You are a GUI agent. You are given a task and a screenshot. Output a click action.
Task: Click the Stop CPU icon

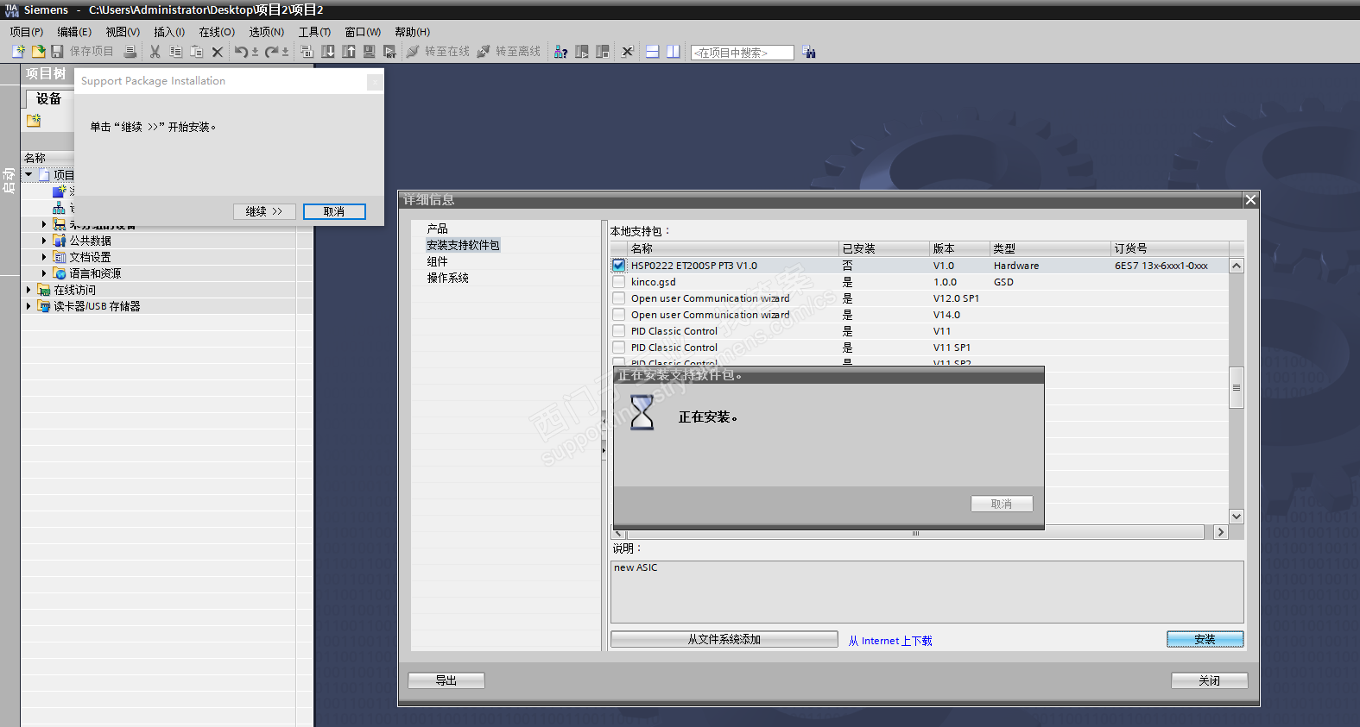pos(603,52)
